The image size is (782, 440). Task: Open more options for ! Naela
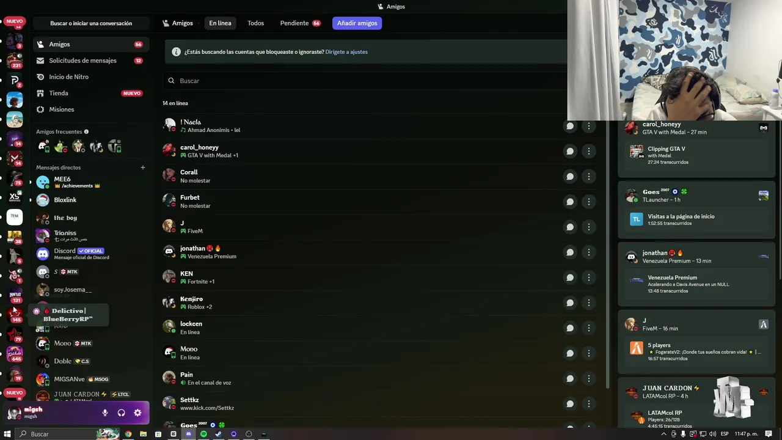(589, 126)
